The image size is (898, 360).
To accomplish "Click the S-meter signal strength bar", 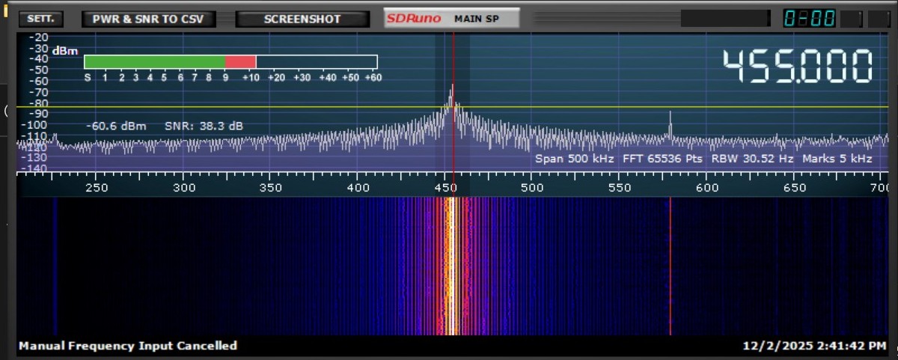I will click(230, 62).
